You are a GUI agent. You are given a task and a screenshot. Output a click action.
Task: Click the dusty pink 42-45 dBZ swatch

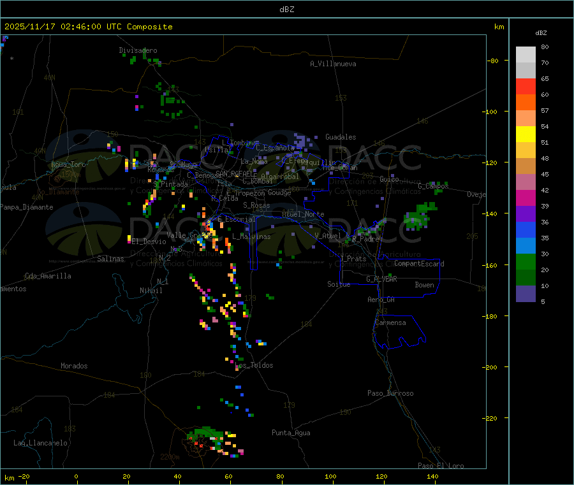click(526, 182)
